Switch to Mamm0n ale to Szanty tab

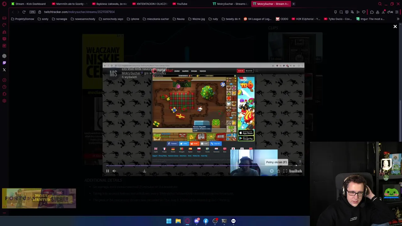[x=70, y=4]
